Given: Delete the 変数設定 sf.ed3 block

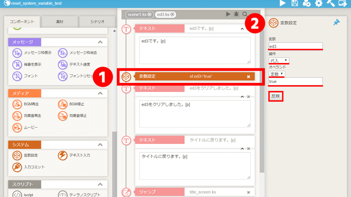Looking at the screenshot, I should pyautogui.click(x=248, y=76).
